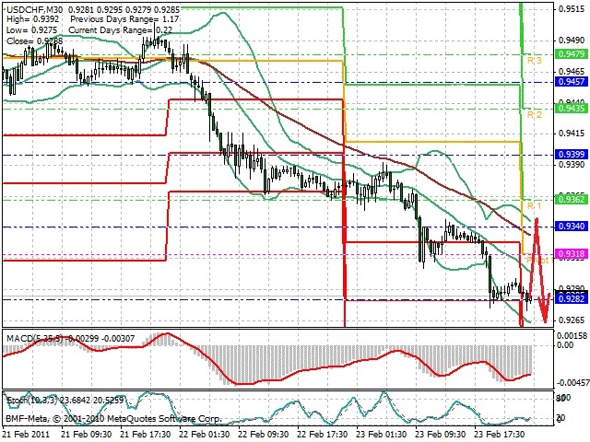Image resolution: width=590 pixels, height=442 pixels.
Task: Select the R 1 resistance label
Action: [535, 205]
